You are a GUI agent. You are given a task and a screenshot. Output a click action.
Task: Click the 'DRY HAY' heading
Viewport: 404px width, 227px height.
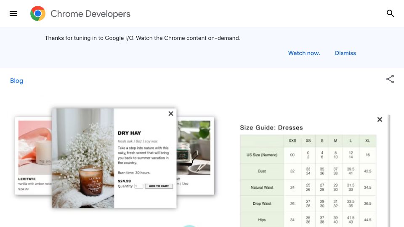129,133
